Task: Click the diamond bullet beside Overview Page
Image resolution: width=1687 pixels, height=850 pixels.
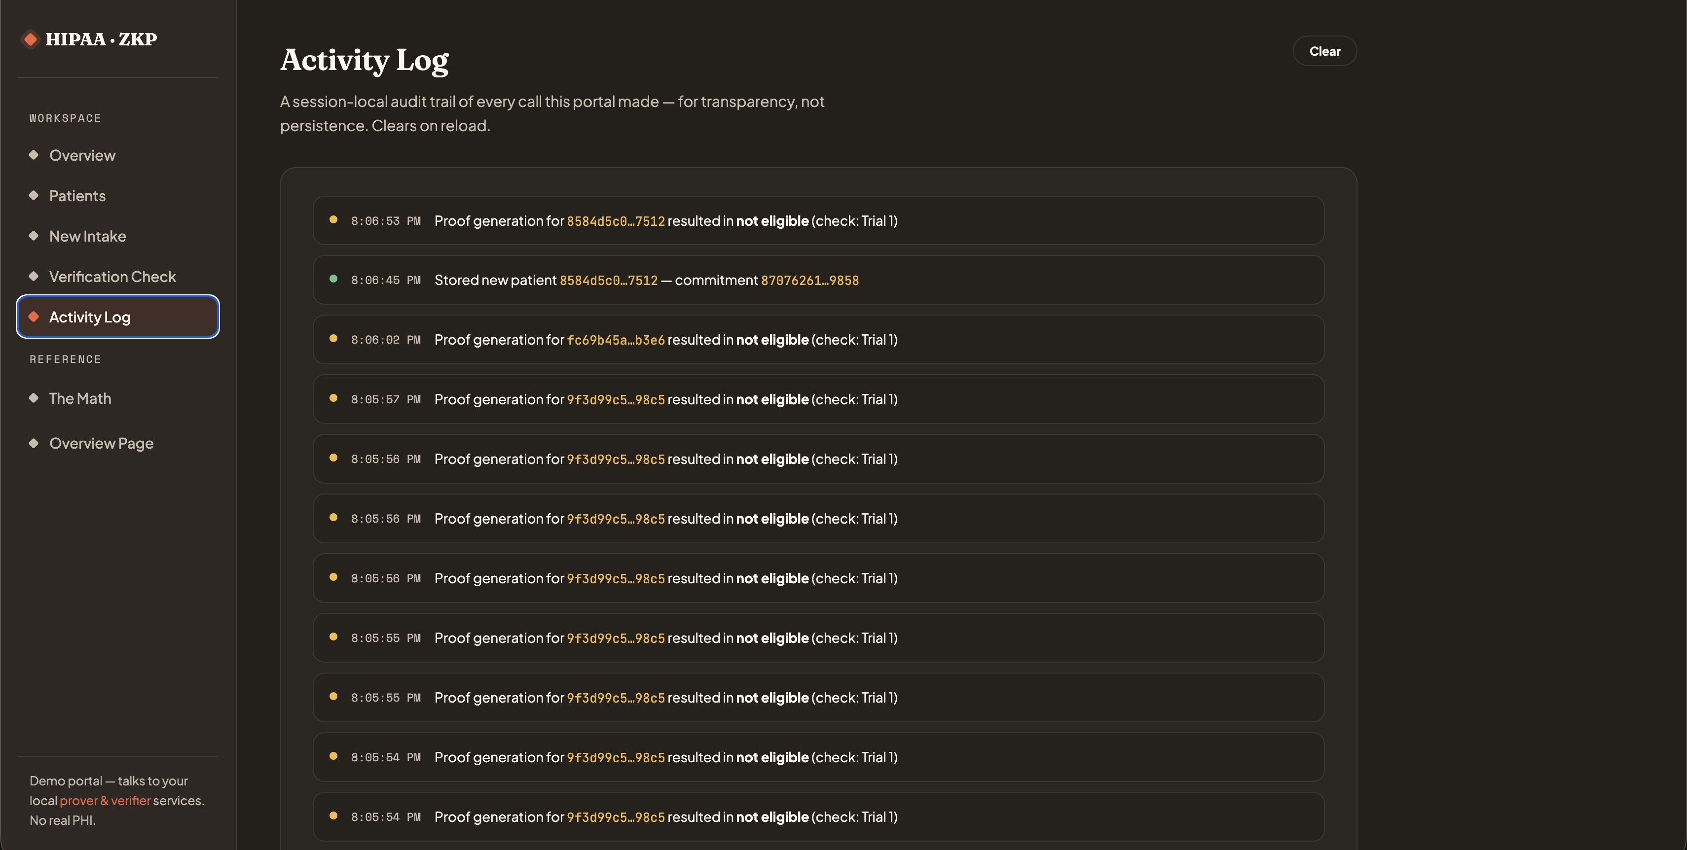Action: click(34, 443)
